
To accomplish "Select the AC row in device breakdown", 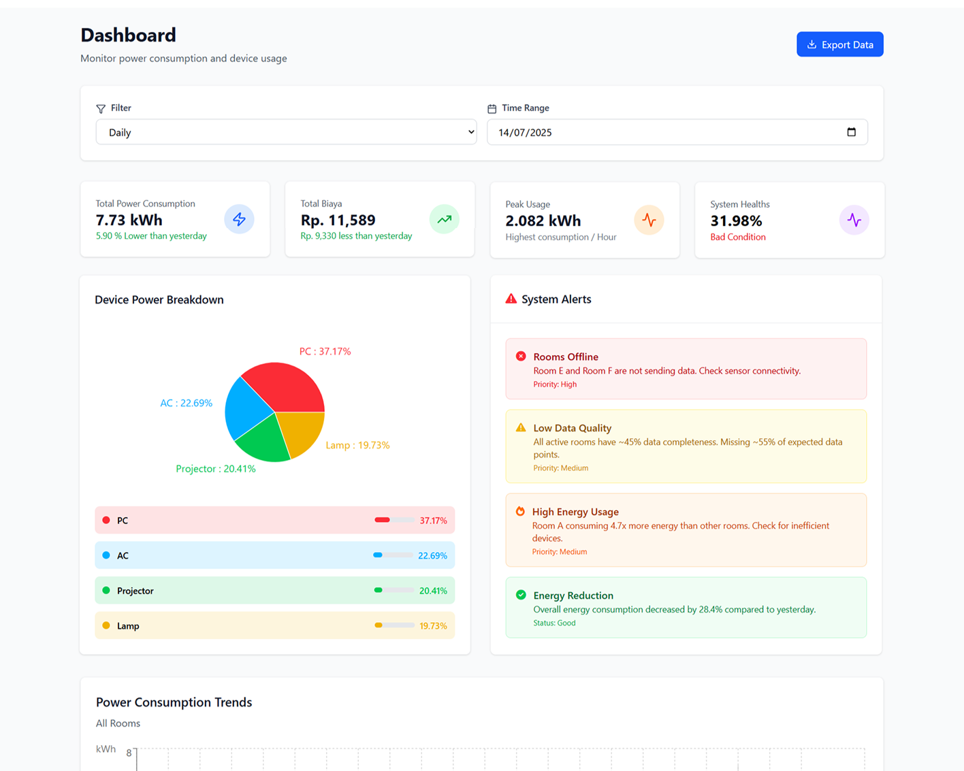I will click(274, 555).
